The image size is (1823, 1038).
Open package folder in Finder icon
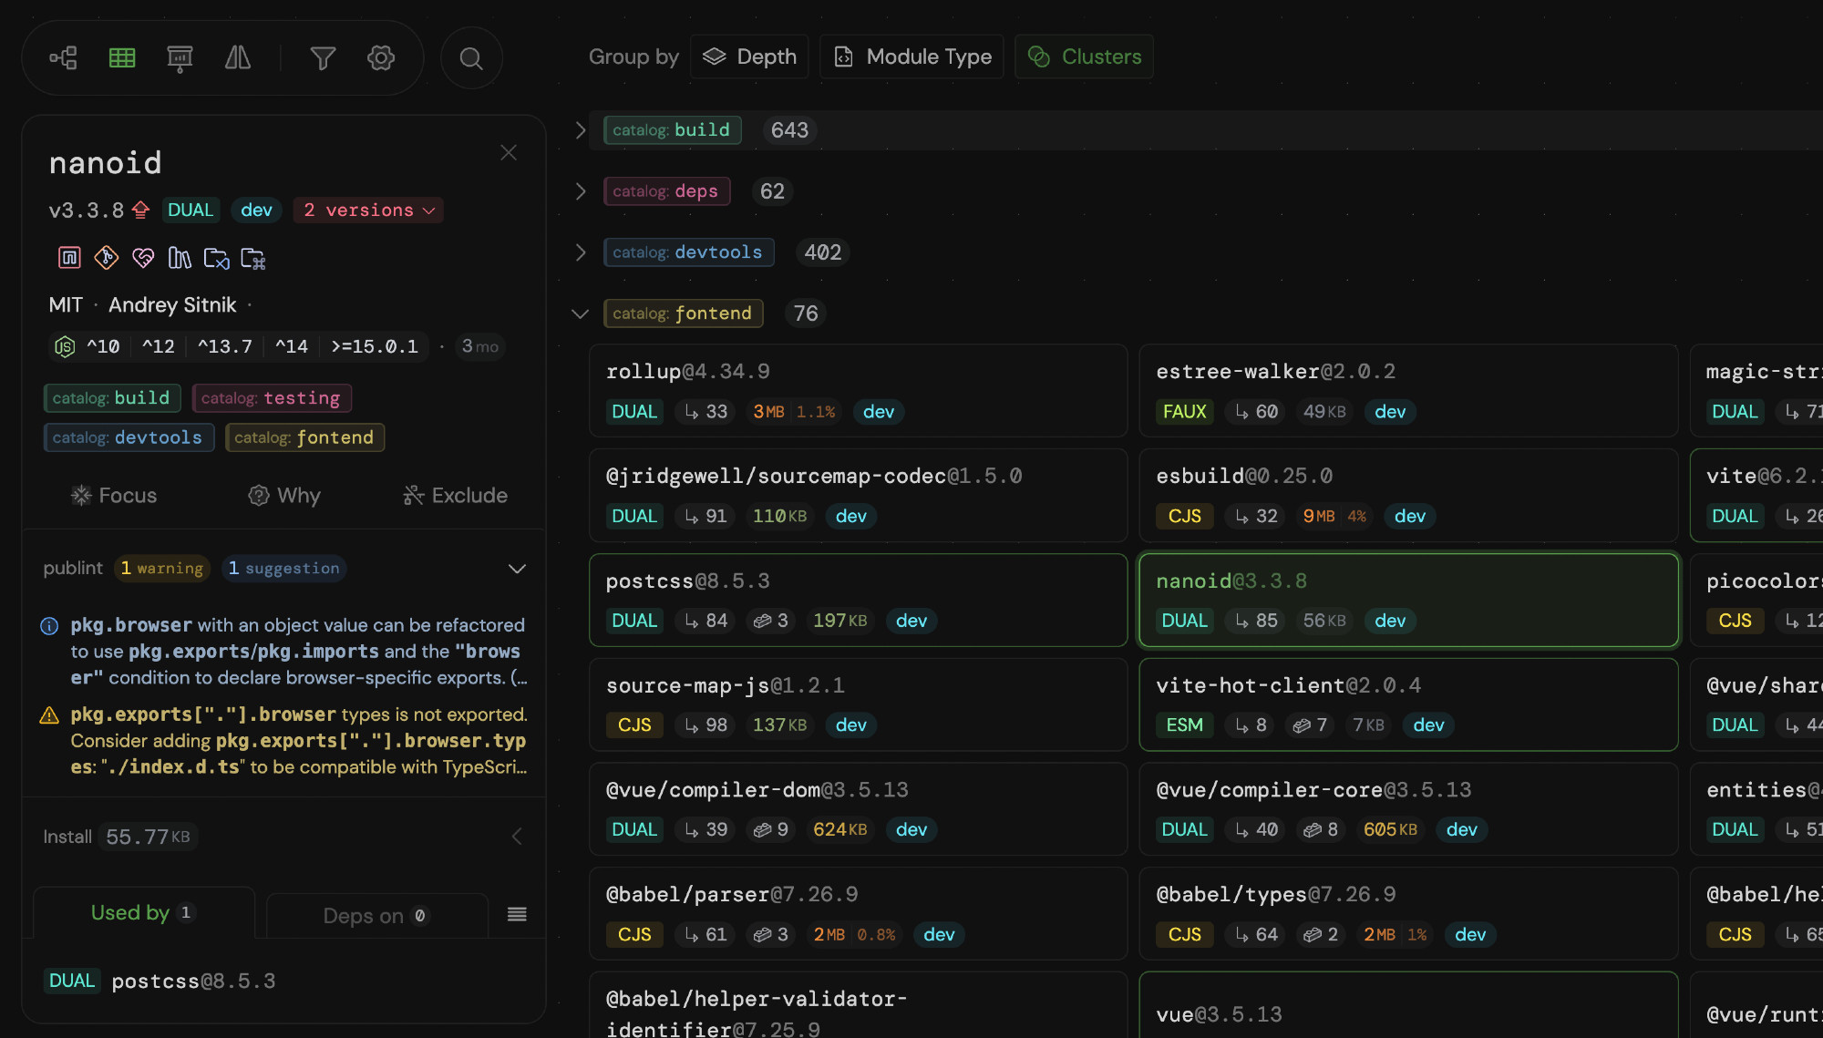[x=252, y=258]
